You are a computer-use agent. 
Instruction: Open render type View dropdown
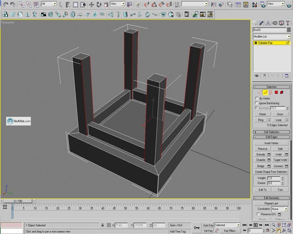276,4
